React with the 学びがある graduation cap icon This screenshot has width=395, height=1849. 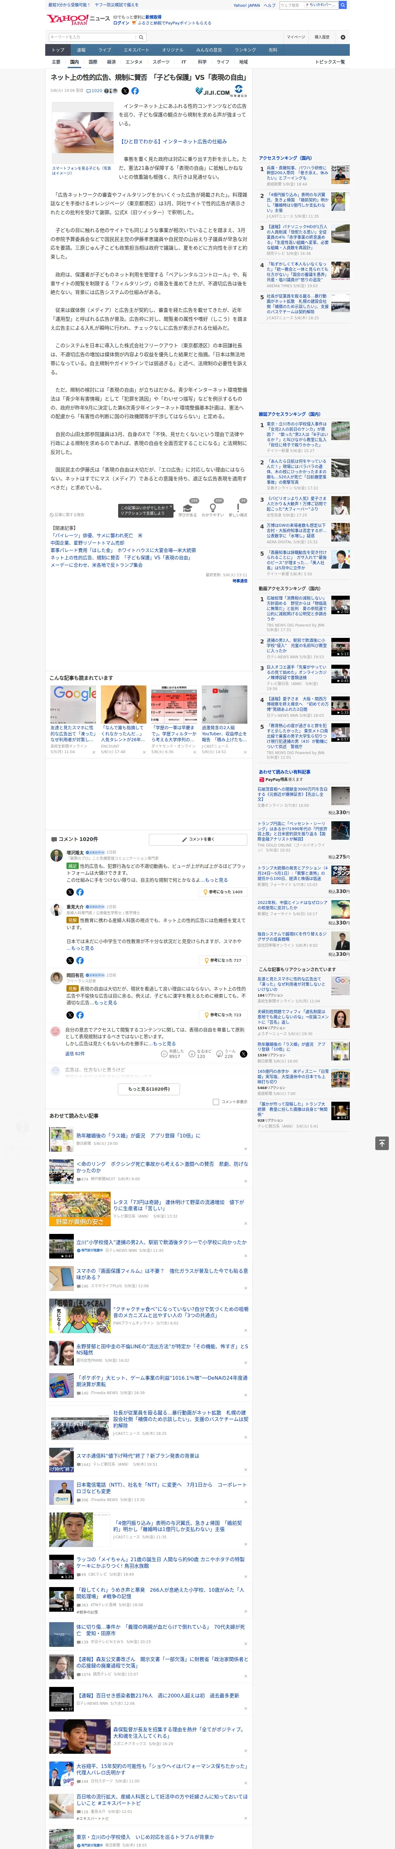[187, 508]
